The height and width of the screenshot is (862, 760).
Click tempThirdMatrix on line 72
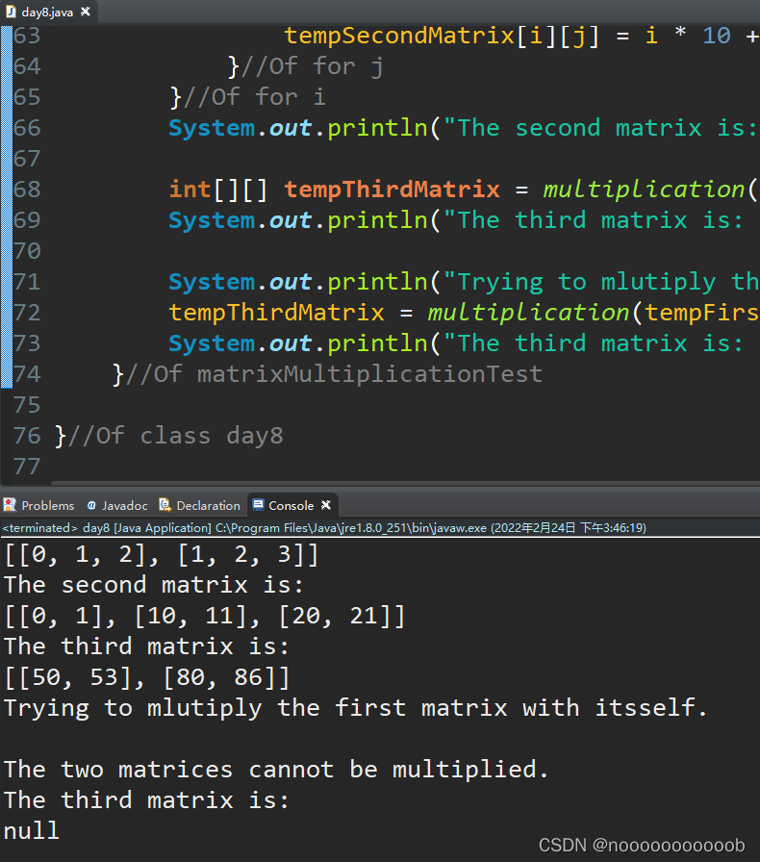click(277, 314)
